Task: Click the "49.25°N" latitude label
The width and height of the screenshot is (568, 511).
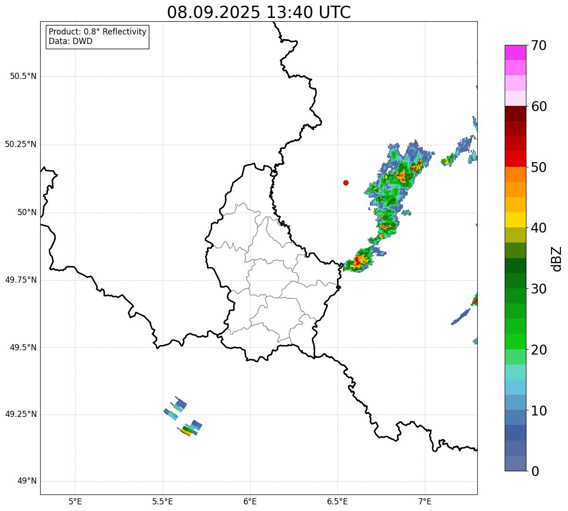Action: point(20,415)
